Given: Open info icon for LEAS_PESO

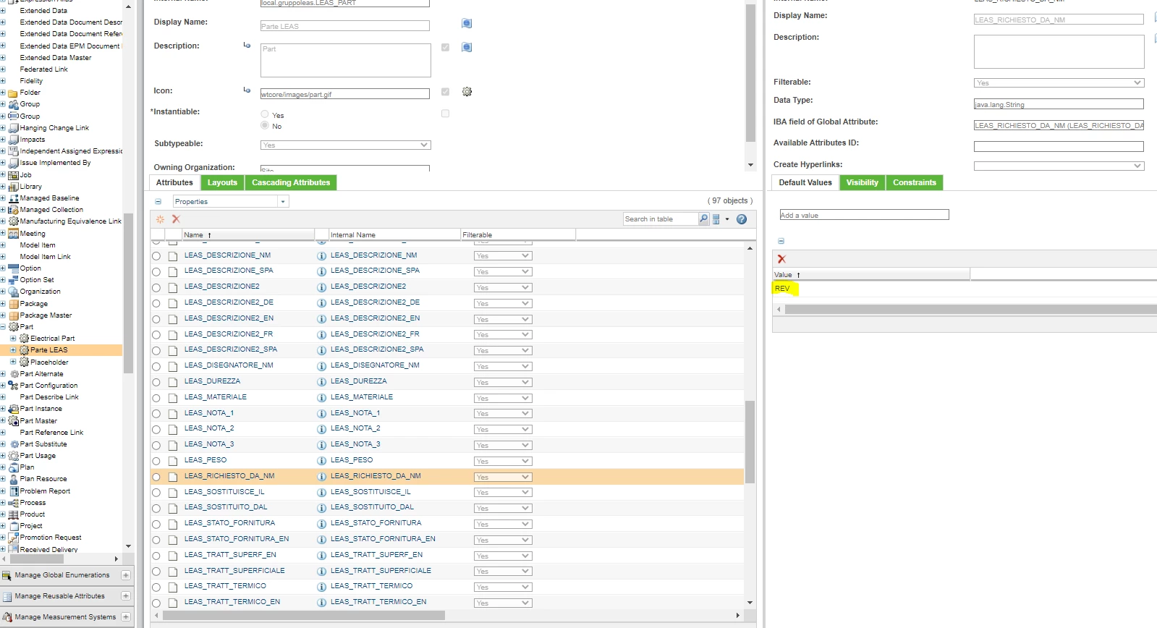Looking at the screenshot, I should click(321, 461).
